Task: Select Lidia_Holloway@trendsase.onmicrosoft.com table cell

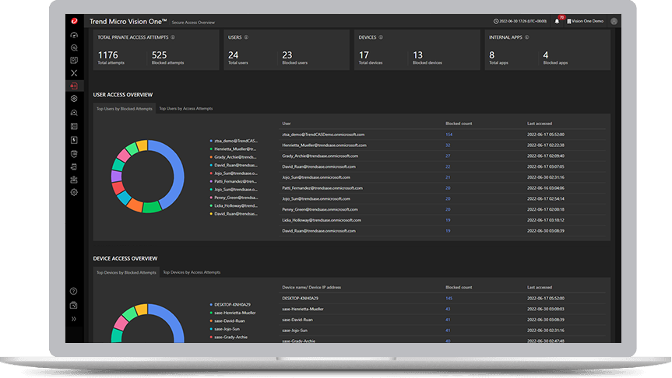Action: pyautogui.click(x=322, y=220)
